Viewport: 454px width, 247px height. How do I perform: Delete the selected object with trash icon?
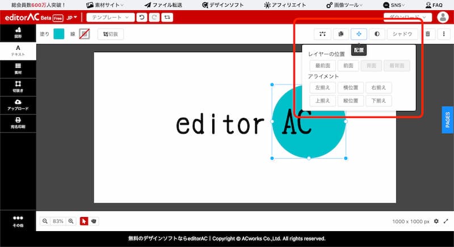pos(428,34)
